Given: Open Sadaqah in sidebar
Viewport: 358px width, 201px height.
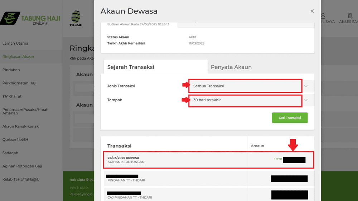Looking at the screenshot, I should click(x=10, y=153).
